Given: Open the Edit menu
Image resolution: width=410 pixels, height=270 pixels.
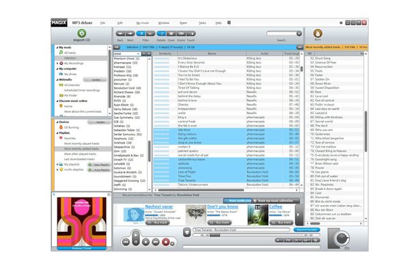Looking at the screenshot, I should tap(120, 23).
